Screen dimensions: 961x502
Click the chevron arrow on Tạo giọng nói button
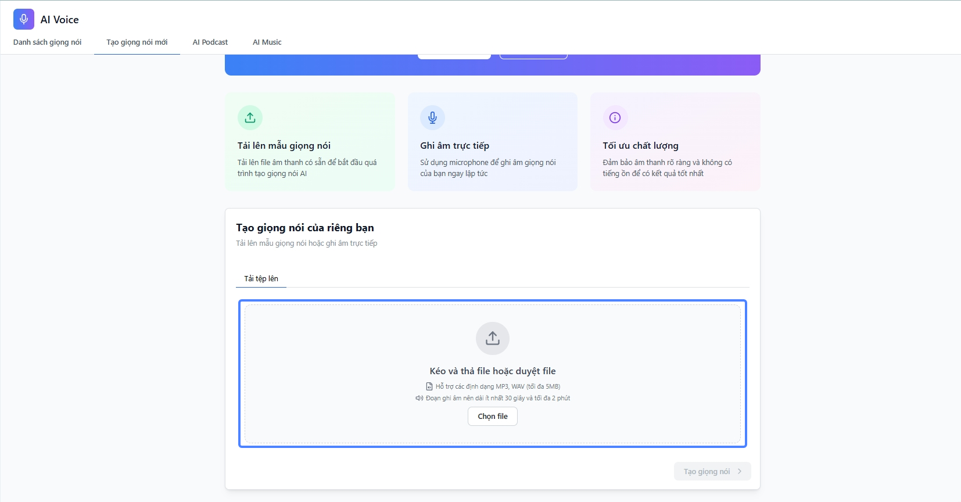point(740,471)
